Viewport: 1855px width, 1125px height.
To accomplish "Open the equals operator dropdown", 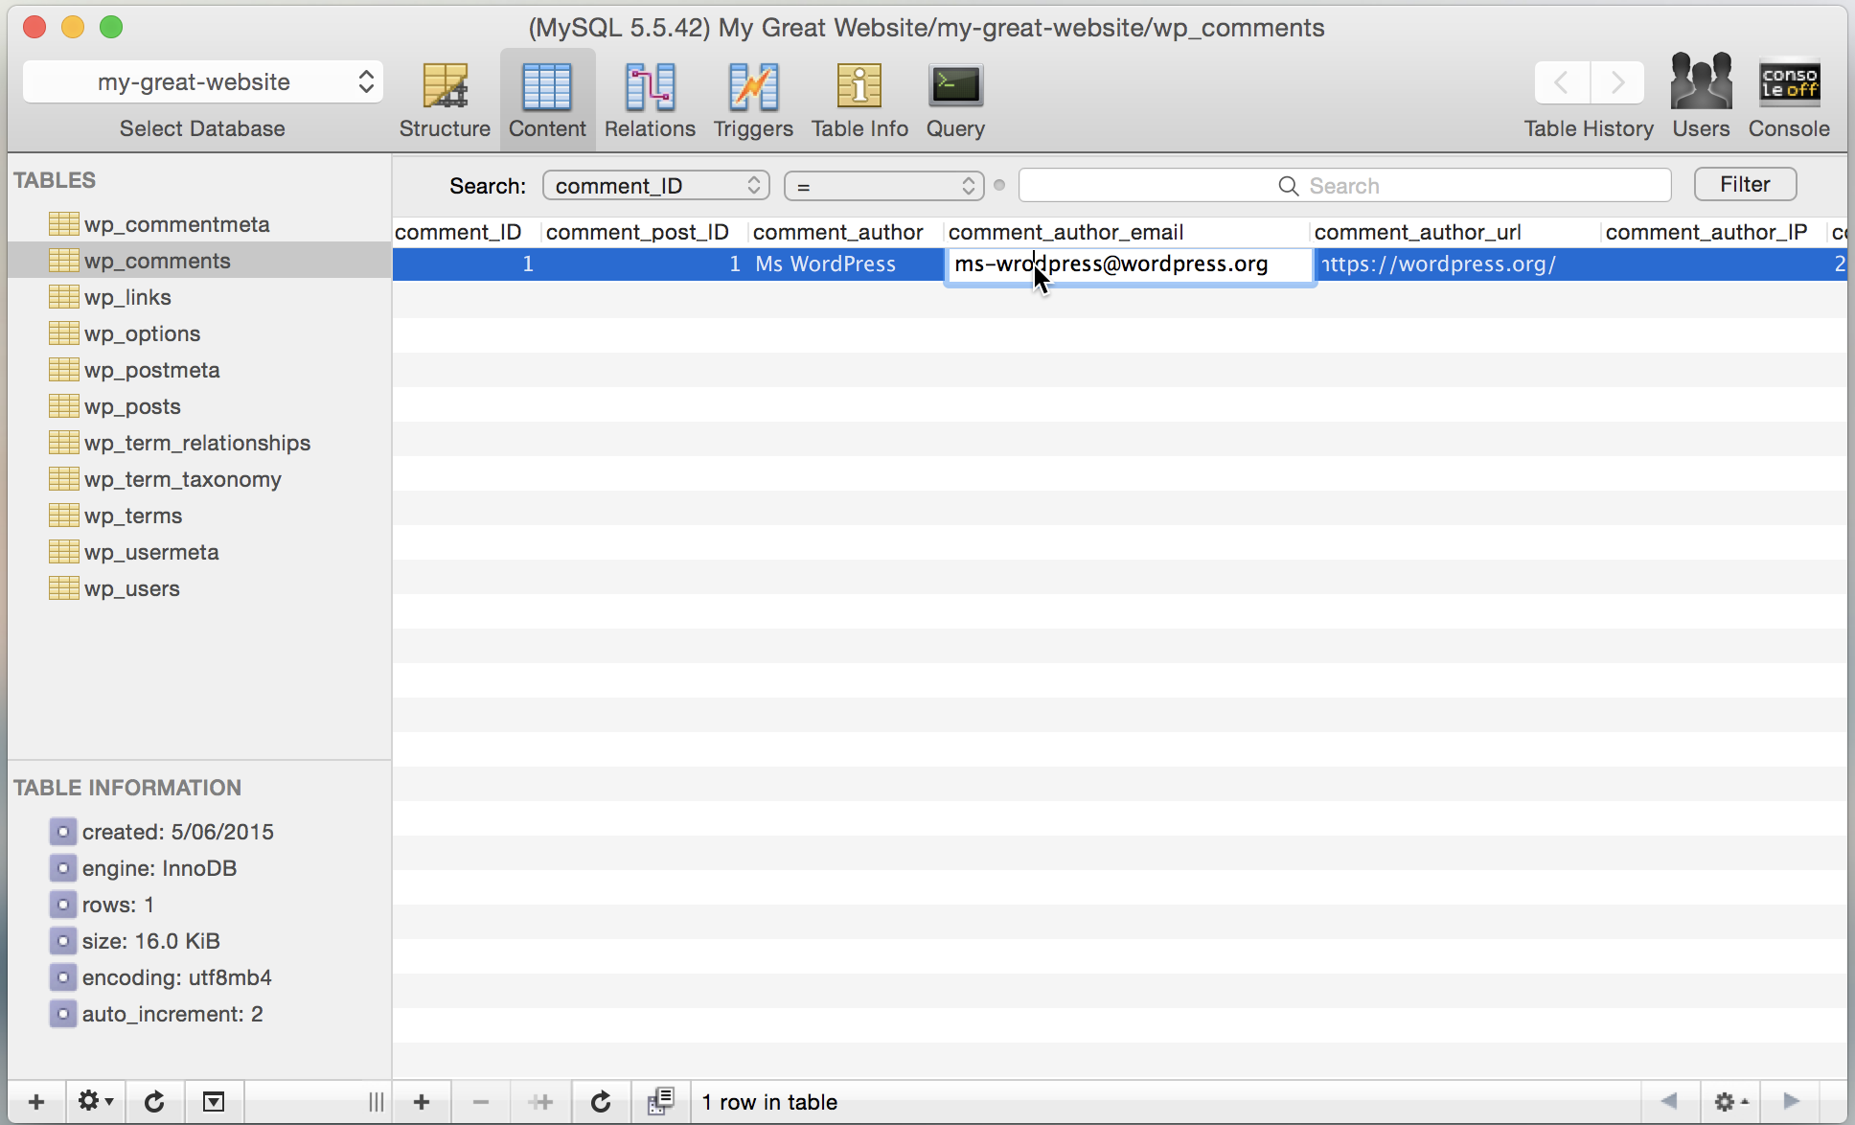I will point(883,186).
